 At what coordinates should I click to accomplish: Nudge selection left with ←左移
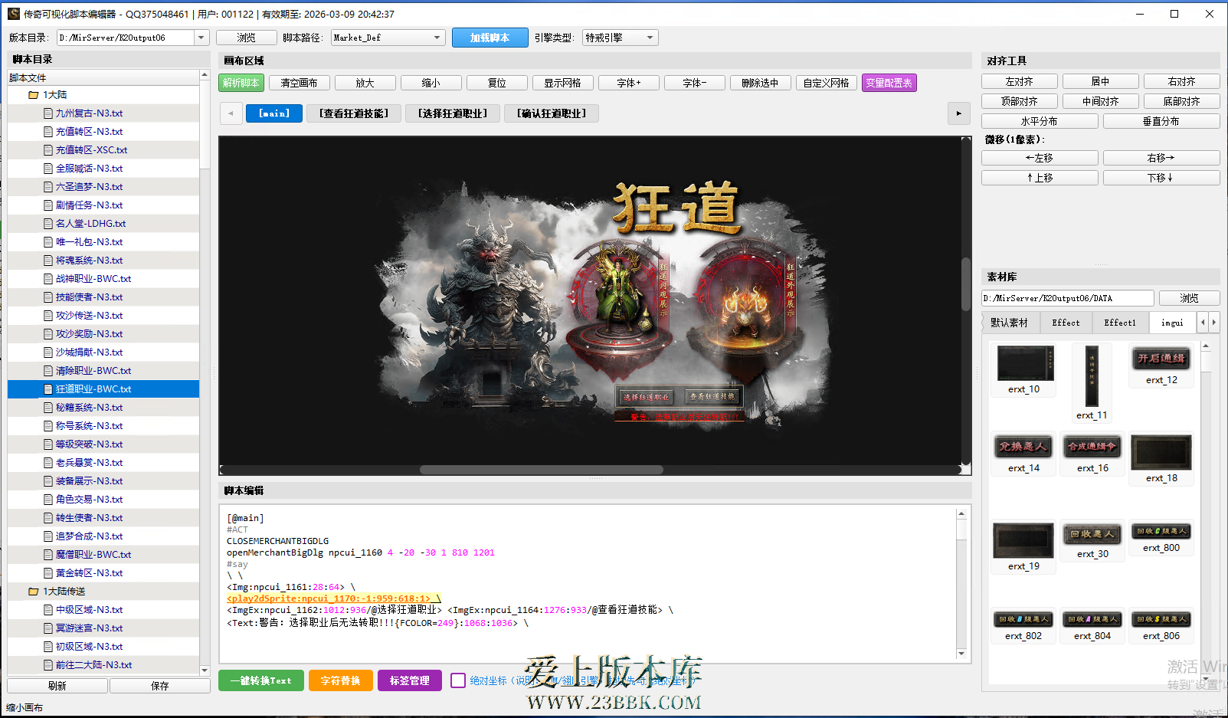point(1040,157)
